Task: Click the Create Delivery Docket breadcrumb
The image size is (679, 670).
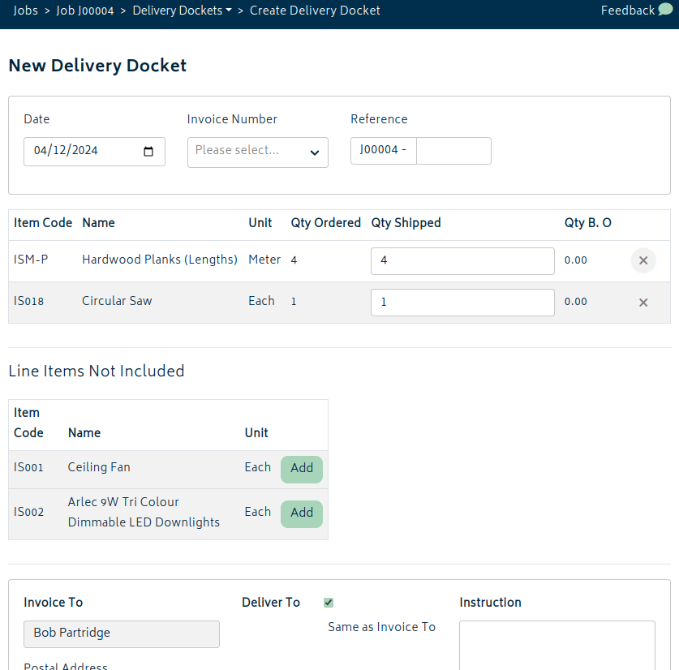Action: [x=315, y=11]
